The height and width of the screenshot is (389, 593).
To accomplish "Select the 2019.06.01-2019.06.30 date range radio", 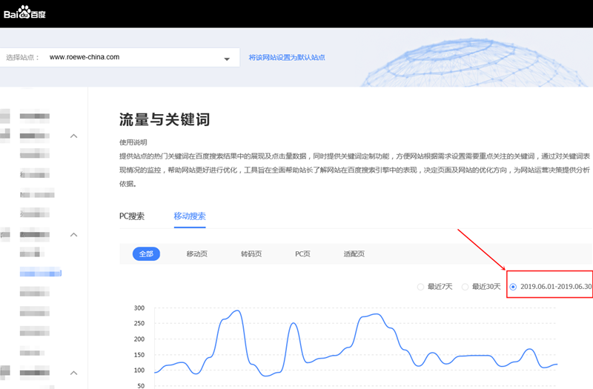I will pyautogui.click(x=514, y=286).
